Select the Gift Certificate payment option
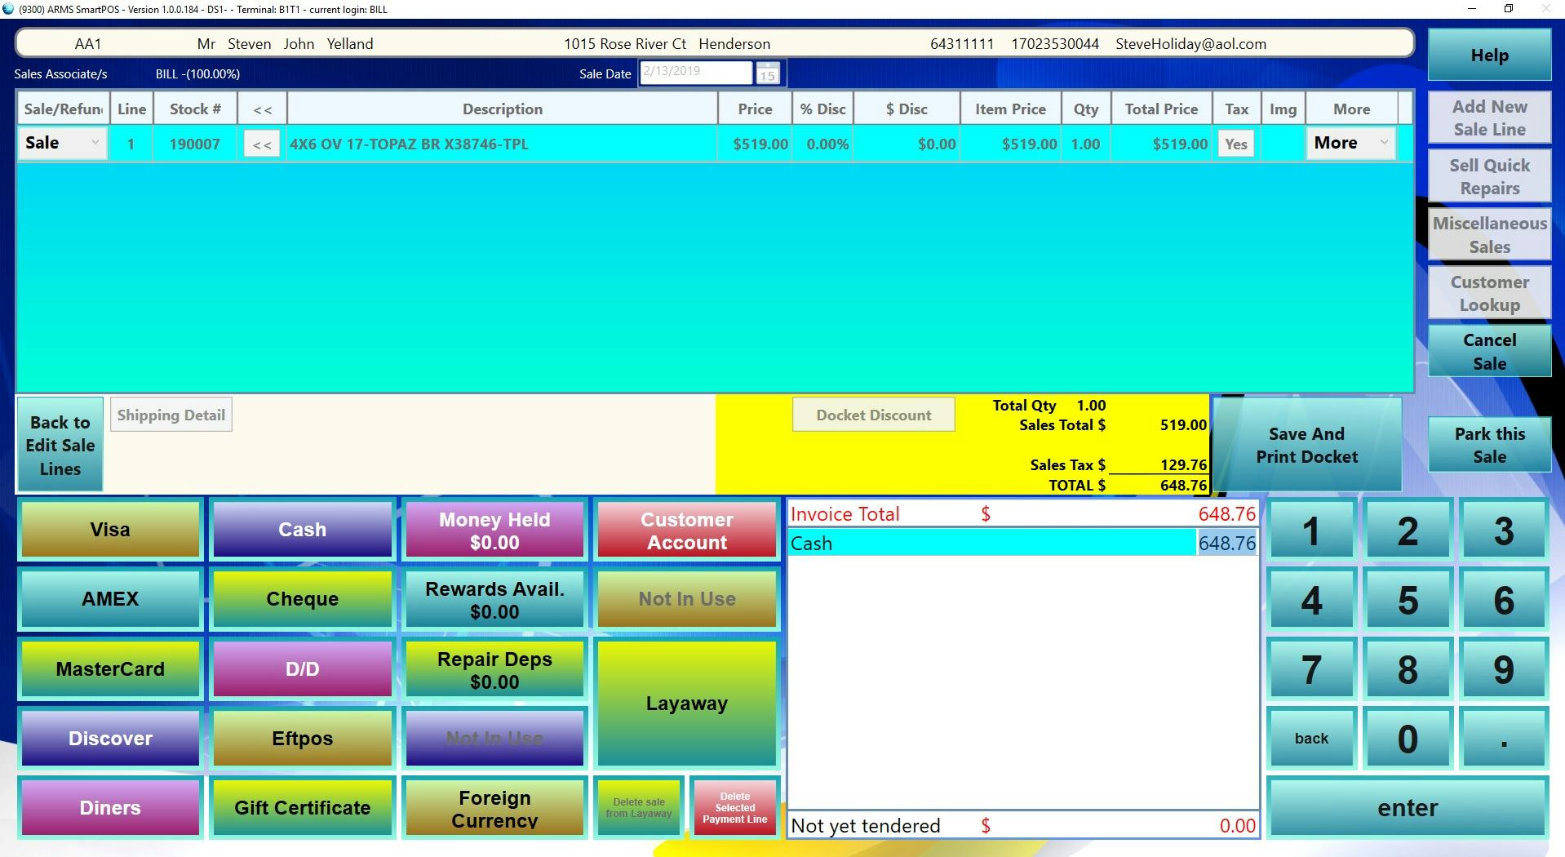Image resolution: width=1565 pixels, height=857 pixels. pos(301,808)
